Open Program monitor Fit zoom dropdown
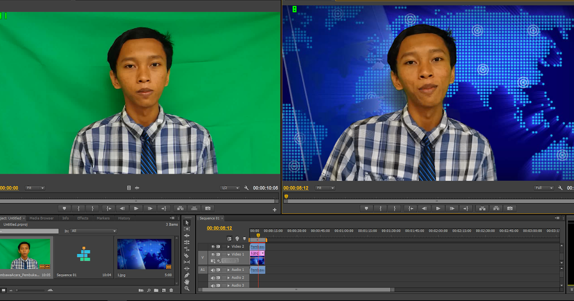This screenshot has width=574, height=301. point(325,188)
